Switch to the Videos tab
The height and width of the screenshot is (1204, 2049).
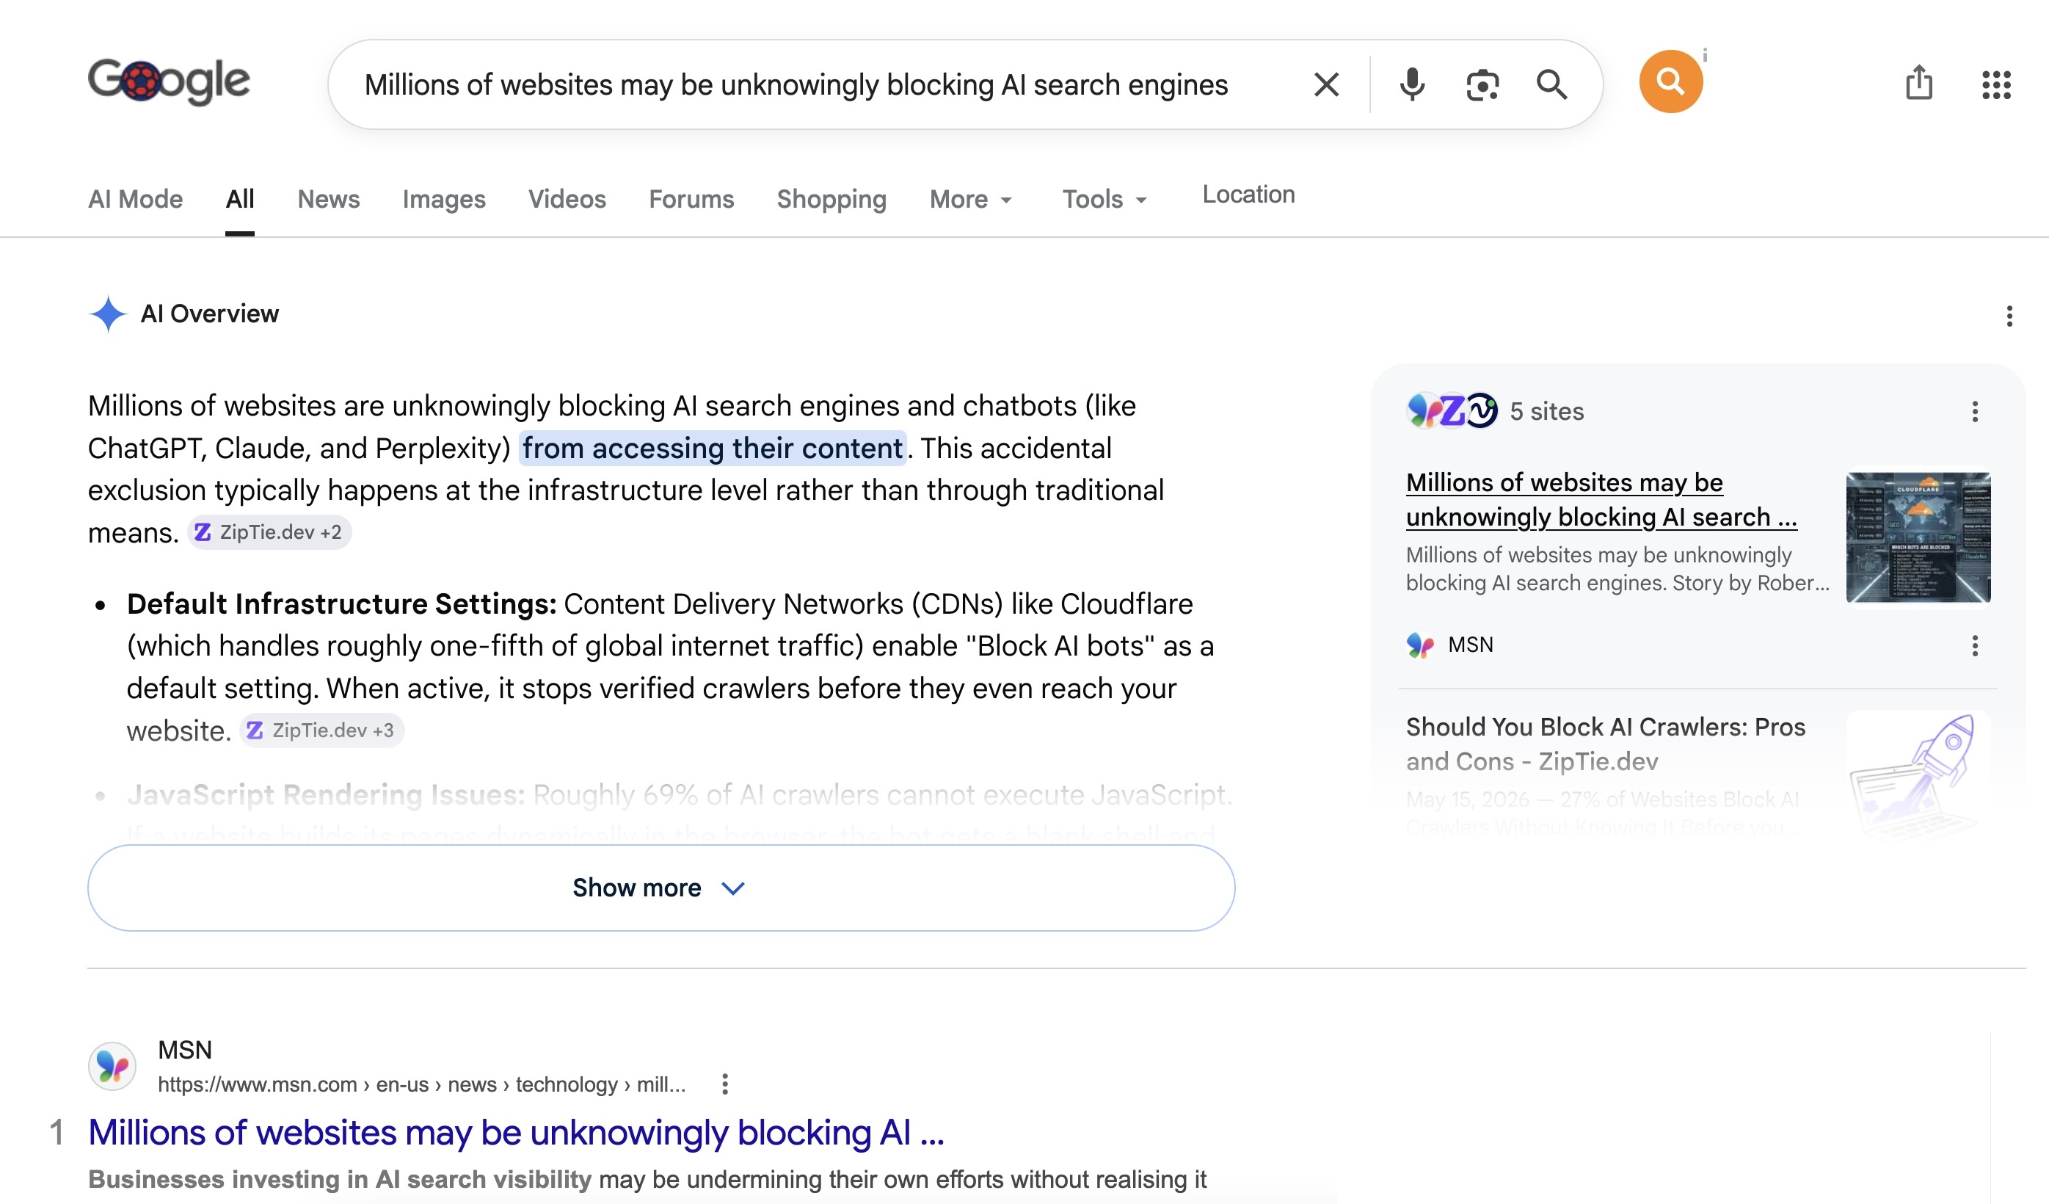[x=567, y=199]
